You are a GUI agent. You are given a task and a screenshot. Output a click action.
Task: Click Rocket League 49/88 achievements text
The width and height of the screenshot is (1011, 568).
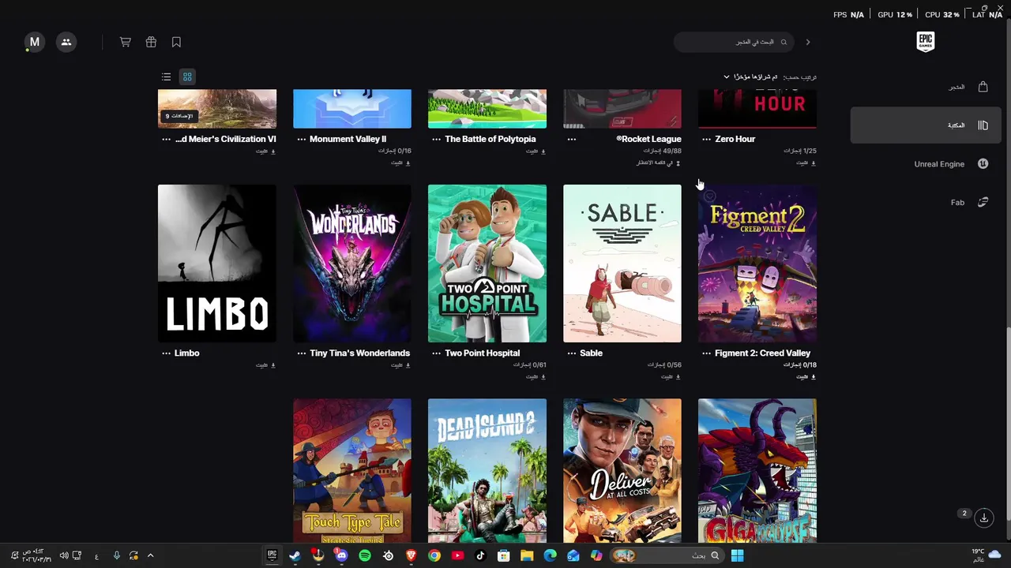tap(662, 151)
